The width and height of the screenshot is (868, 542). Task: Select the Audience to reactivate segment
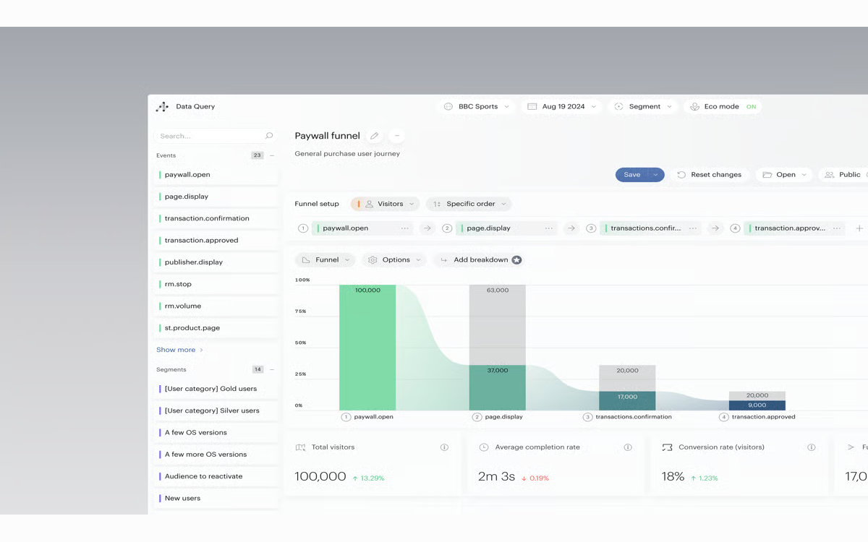pos(216,476)
